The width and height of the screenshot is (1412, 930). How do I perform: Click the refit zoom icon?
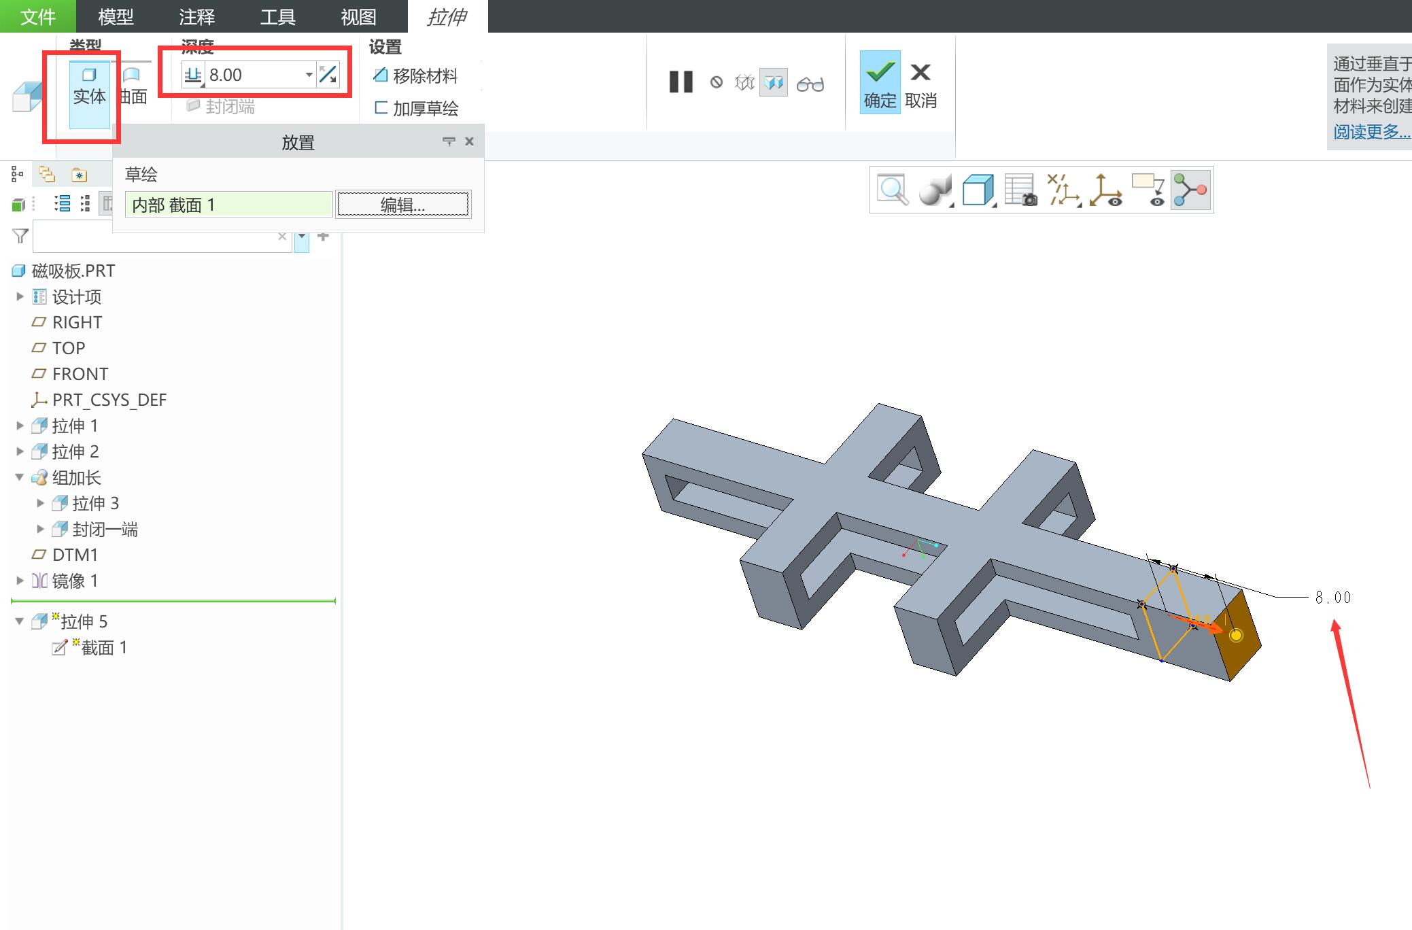tap(893, 190)
